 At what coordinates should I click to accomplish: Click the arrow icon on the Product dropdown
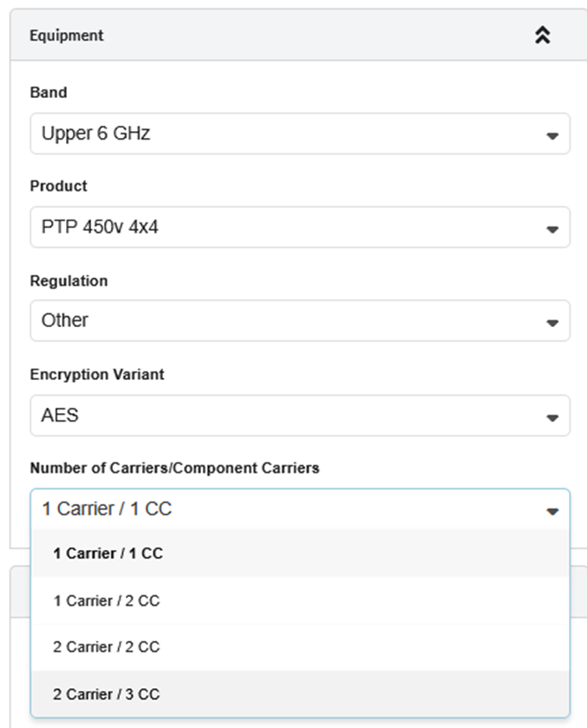click(x=552, y=230)
